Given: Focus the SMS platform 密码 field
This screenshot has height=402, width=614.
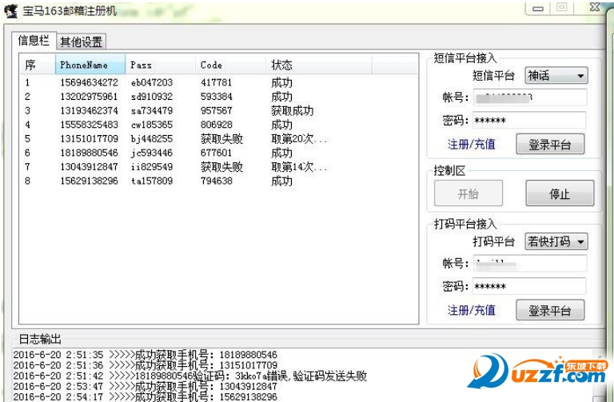Looking at the screenshot, I should pyautogui.click(x=529, y=120).
